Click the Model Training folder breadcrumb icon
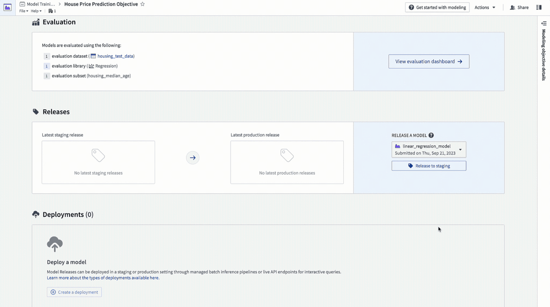 click(22, 4)
